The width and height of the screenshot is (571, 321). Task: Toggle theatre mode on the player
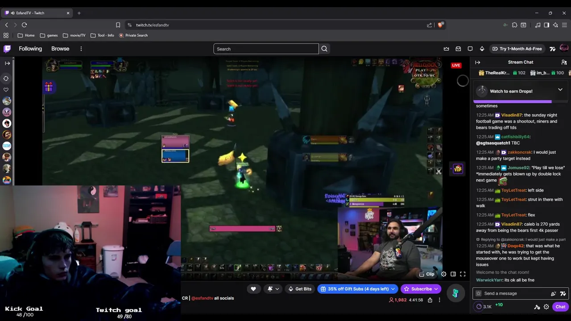tap(453, 274)
